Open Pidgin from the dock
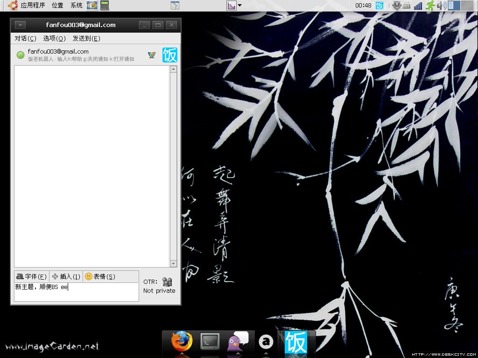The image size is (478, 358). pyautogui.click(x=238, y=342)
